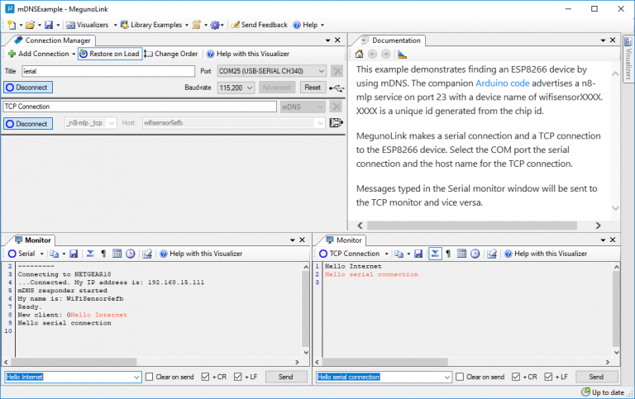The image size is (635, 399).
Task: Uncheck +CR checkbox in TCP monitor
Action: click(x=516, y=377)
